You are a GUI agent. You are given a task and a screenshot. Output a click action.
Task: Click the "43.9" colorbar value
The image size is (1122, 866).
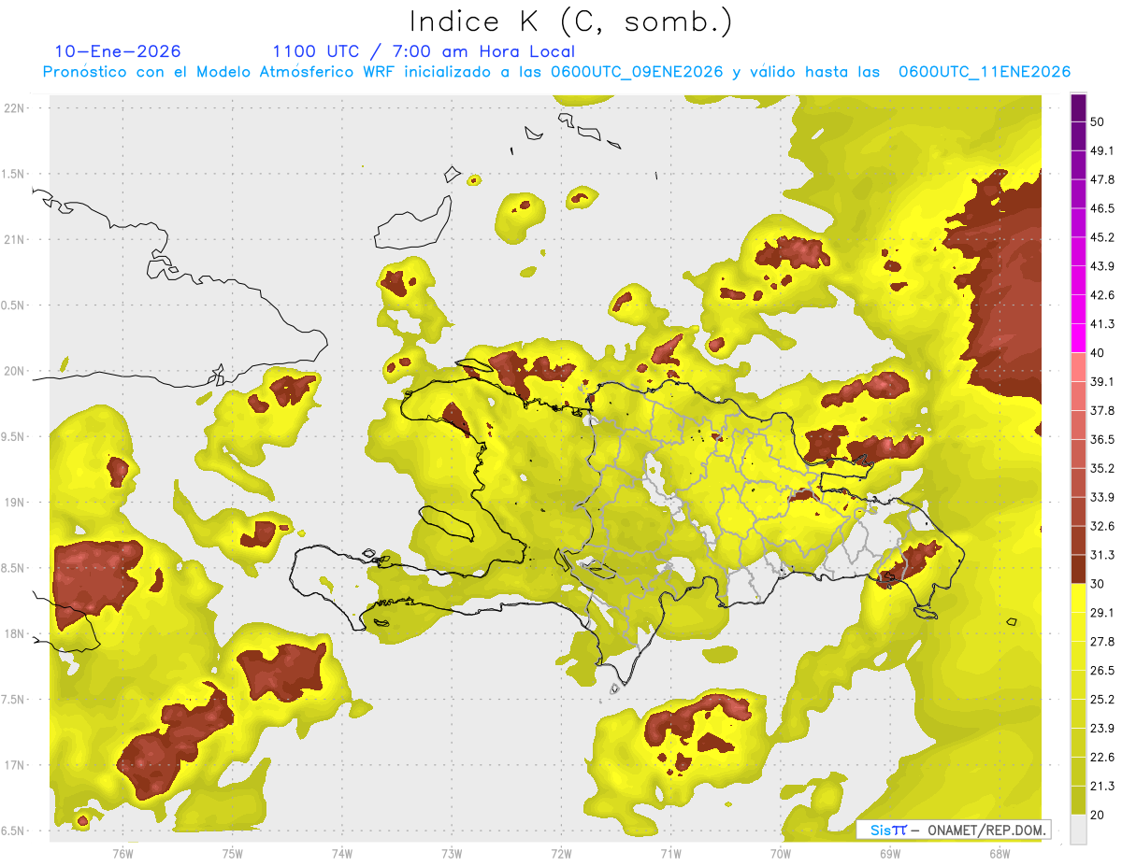pos(1102,266)
